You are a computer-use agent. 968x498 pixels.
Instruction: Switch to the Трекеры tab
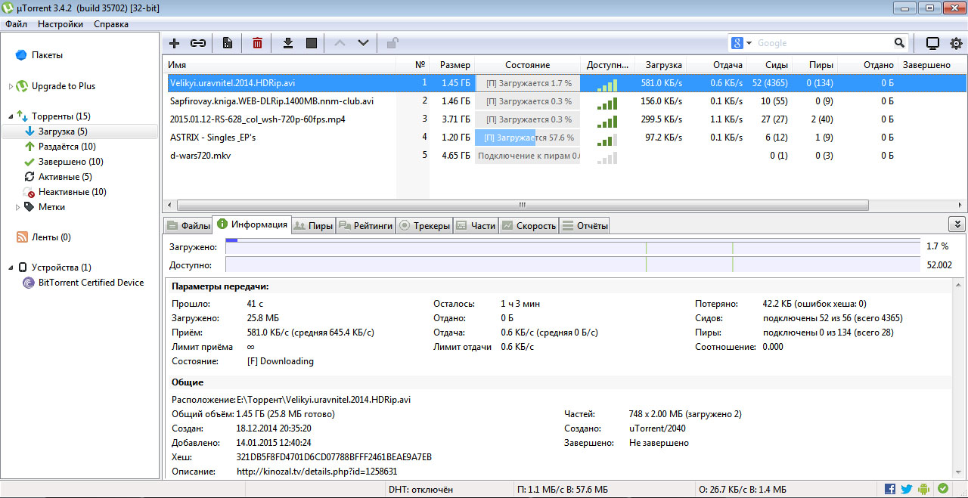coord(424,225)
